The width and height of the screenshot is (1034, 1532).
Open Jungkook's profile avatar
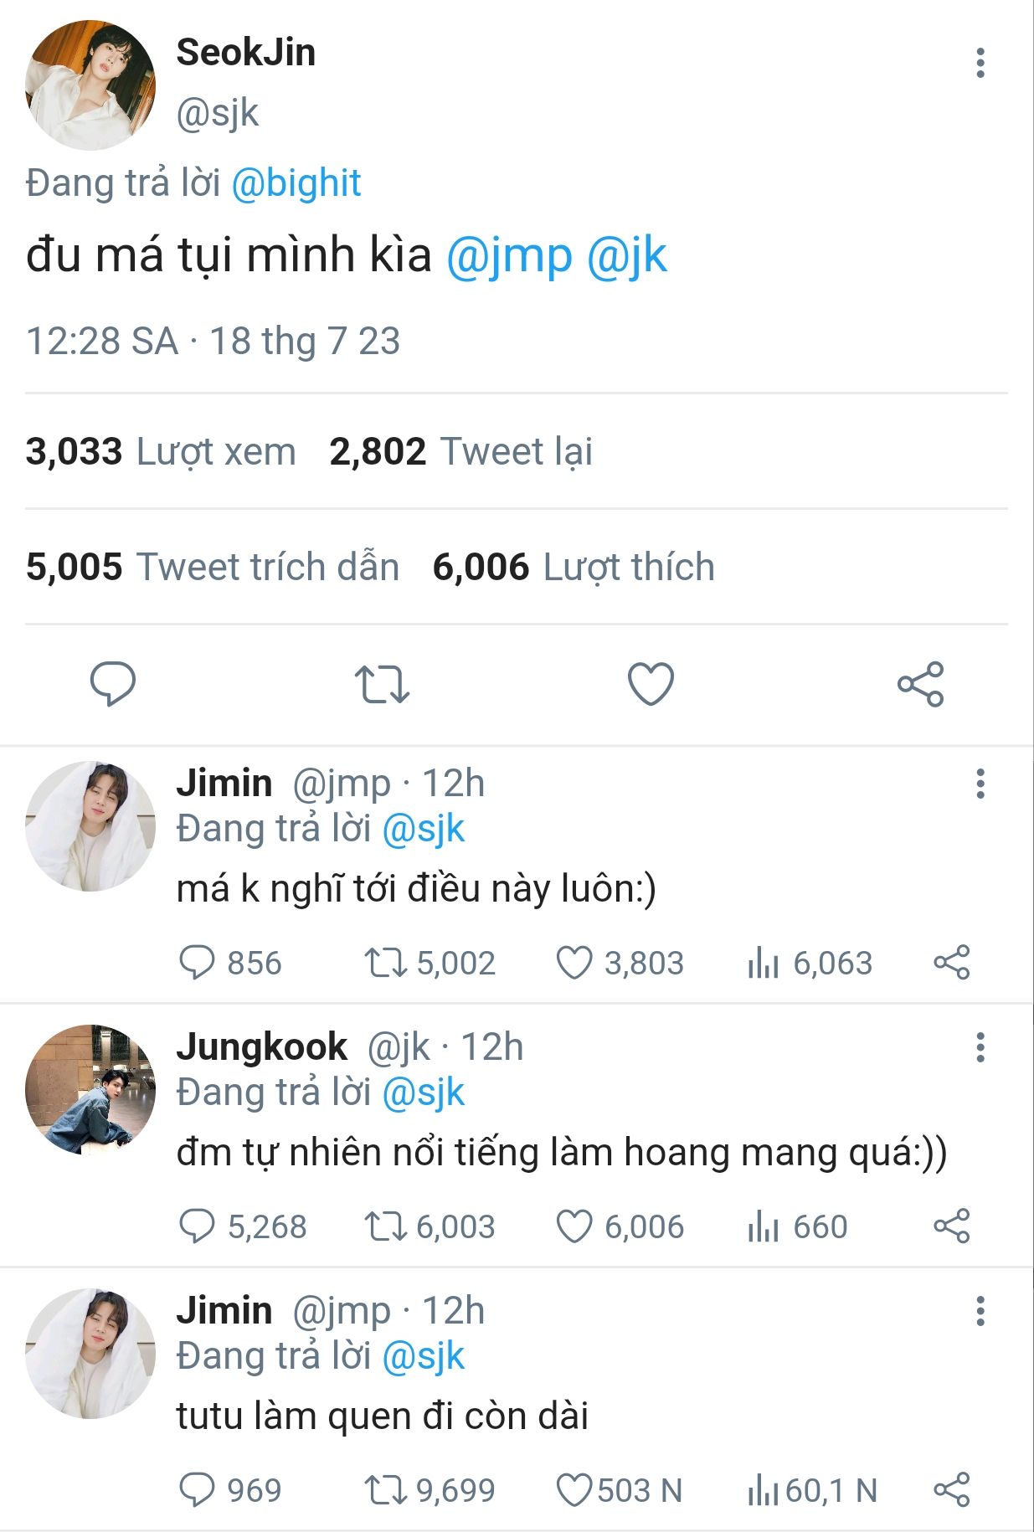click(x=90, y=1089)
